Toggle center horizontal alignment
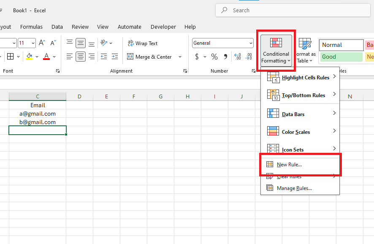This screenshot has width=374, height=244. click(81, 57)
